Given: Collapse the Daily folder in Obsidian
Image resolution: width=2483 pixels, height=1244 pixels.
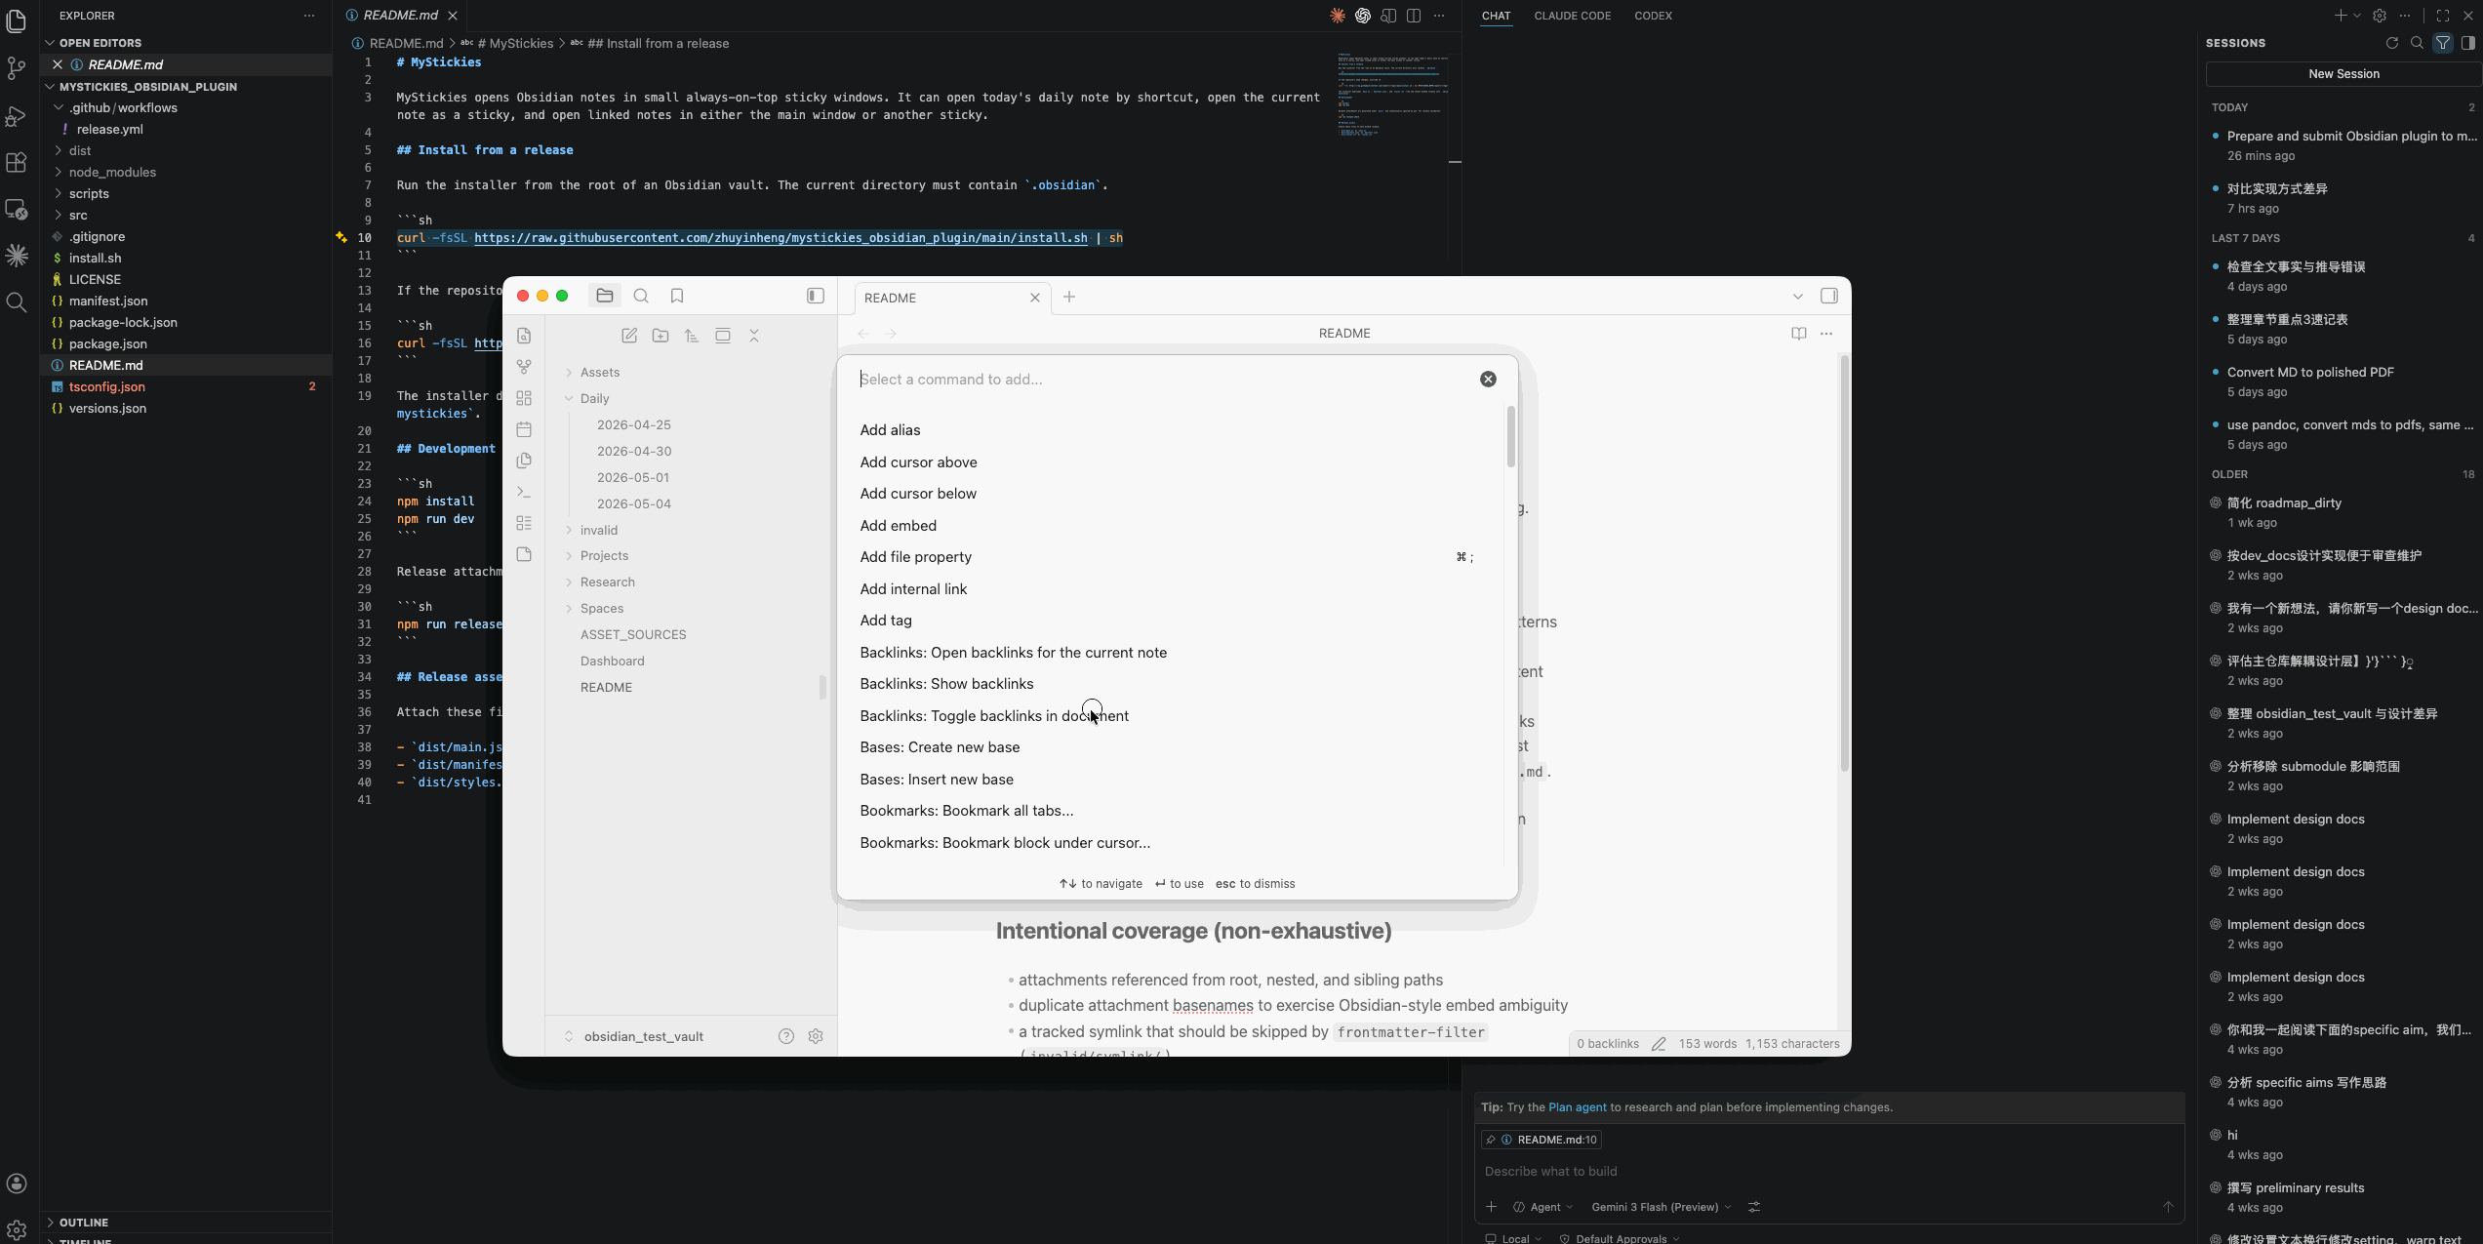Looking at the screenshot, I should pos(594,399).
